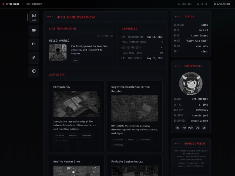Screen dimensions: 235x176
Task: Select the 'resources' tag
Action: [118, 140]
